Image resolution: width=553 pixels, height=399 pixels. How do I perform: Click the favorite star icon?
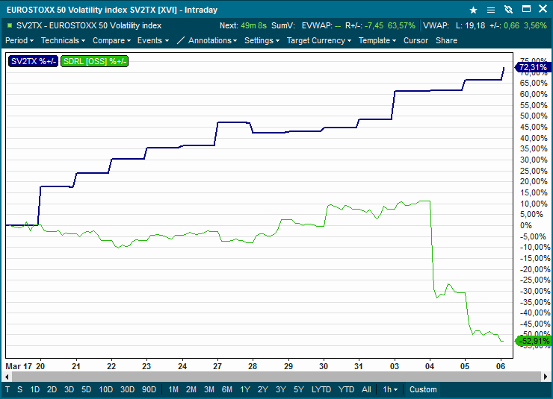(x=473, y=10)
